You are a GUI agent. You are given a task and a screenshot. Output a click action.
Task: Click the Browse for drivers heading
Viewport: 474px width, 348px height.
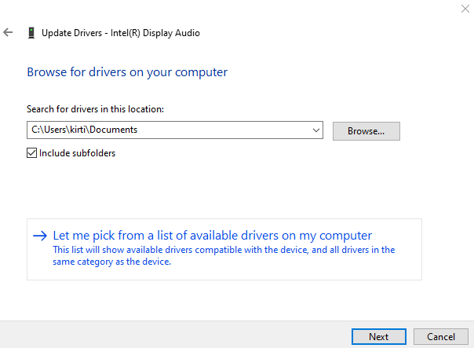pos(127,72)
